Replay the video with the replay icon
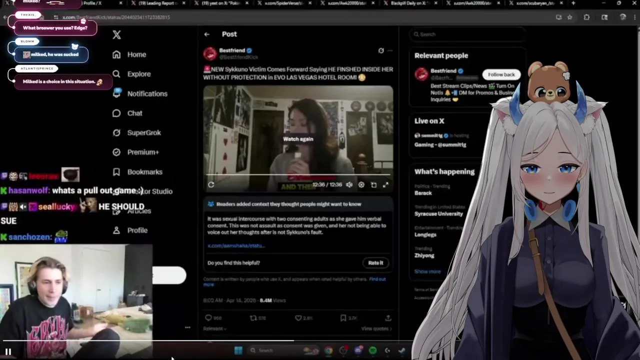Viewport: 640px width, 360px height. [x=211, y=184]
